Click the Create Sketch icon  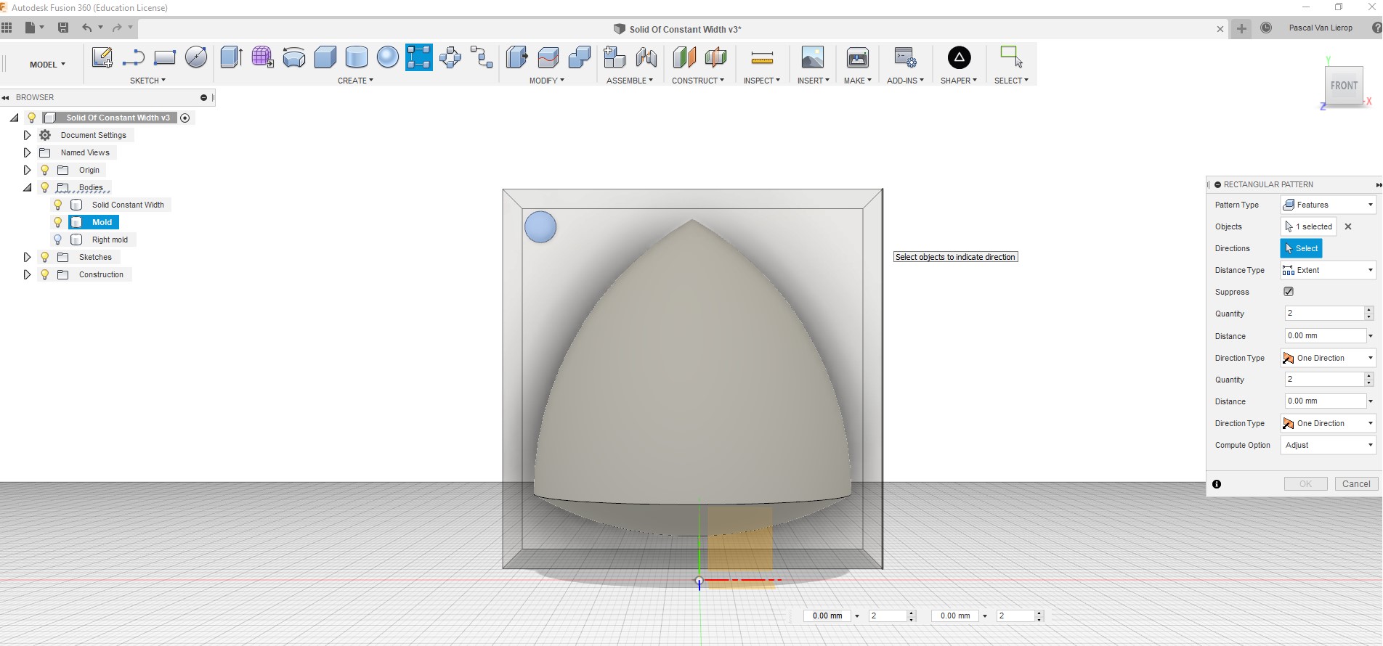tap(102, 57)
